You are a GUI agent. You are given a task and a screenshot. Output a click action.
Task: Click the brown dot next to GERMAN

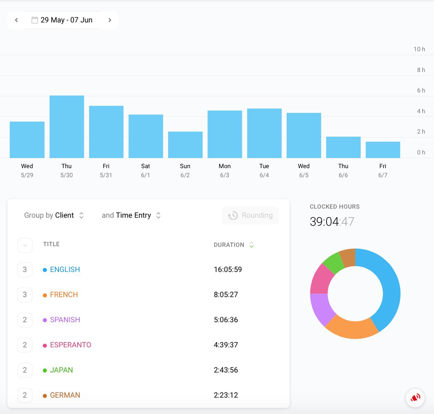click(x=45, y=396)
